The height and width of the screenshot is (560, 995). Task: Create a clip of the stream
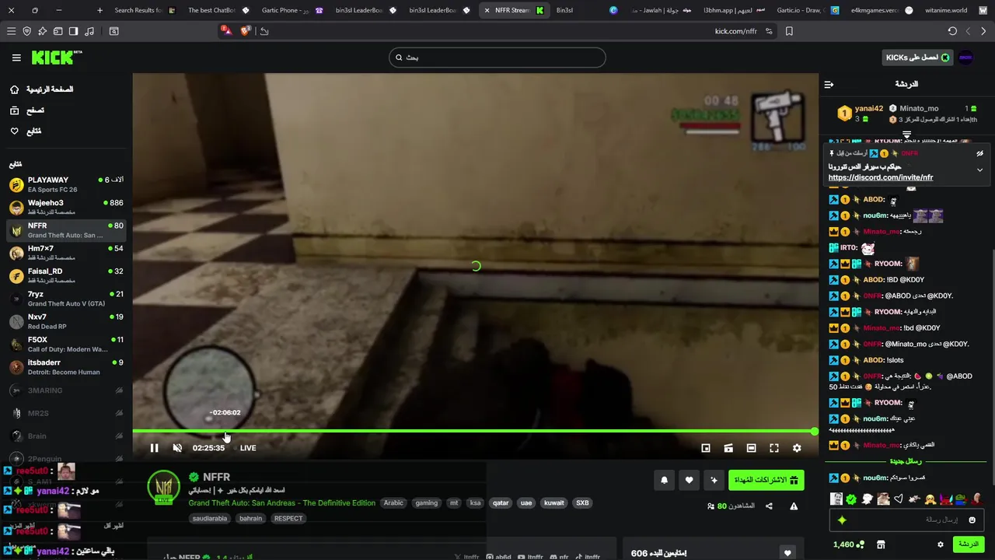tap(728, 448)
